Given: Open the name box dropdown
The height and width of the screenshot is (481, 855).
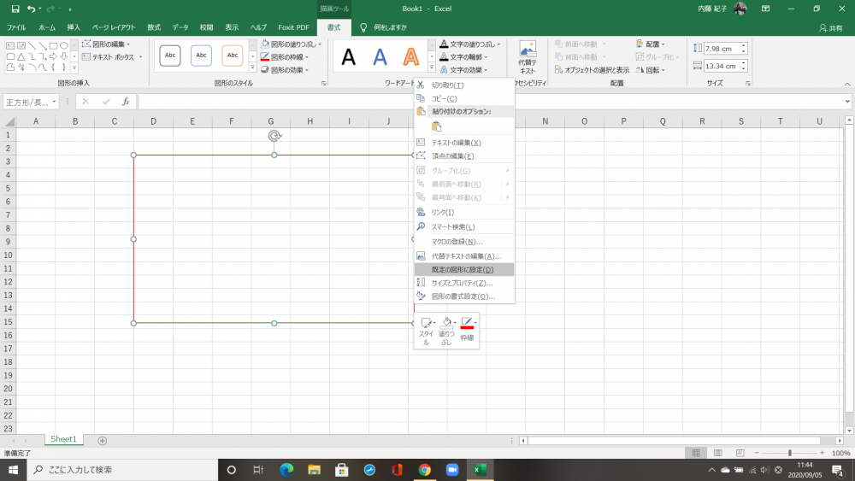Looking at the screenshot, I should coord(55,102).
